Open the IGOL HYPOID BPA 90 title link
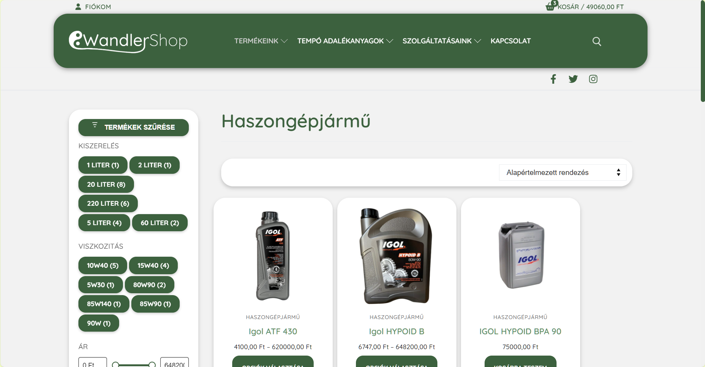Image resolution: width=705 pixels, height=367 pixels. point(520,332)
